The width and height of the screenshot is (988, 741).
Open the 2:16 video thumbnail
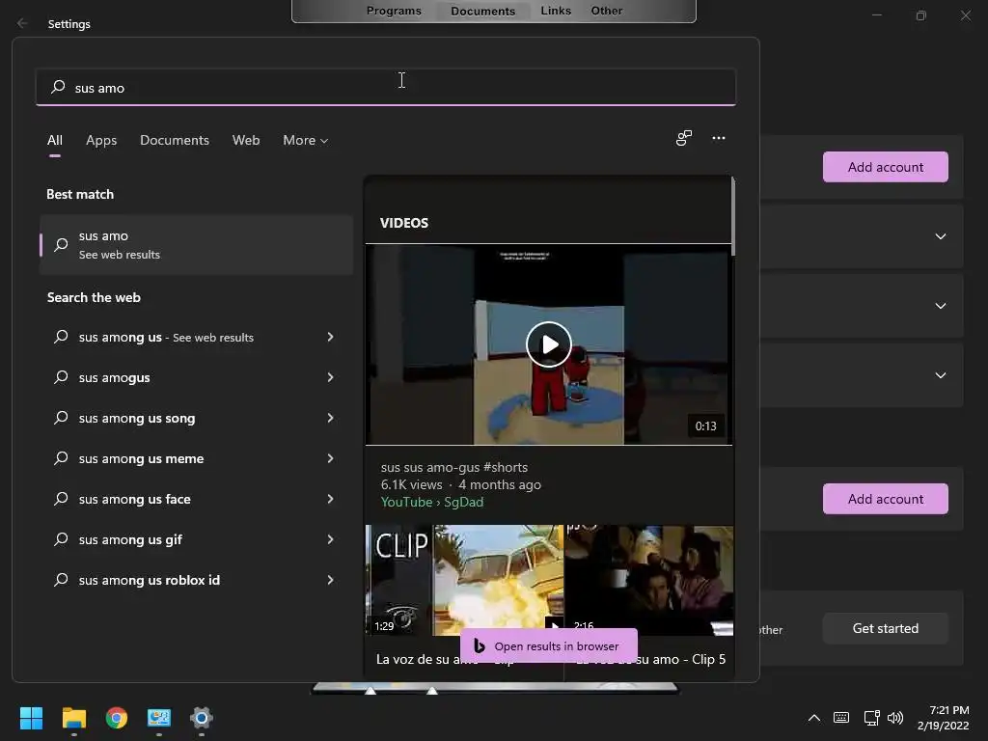click(x=649, y=580)
